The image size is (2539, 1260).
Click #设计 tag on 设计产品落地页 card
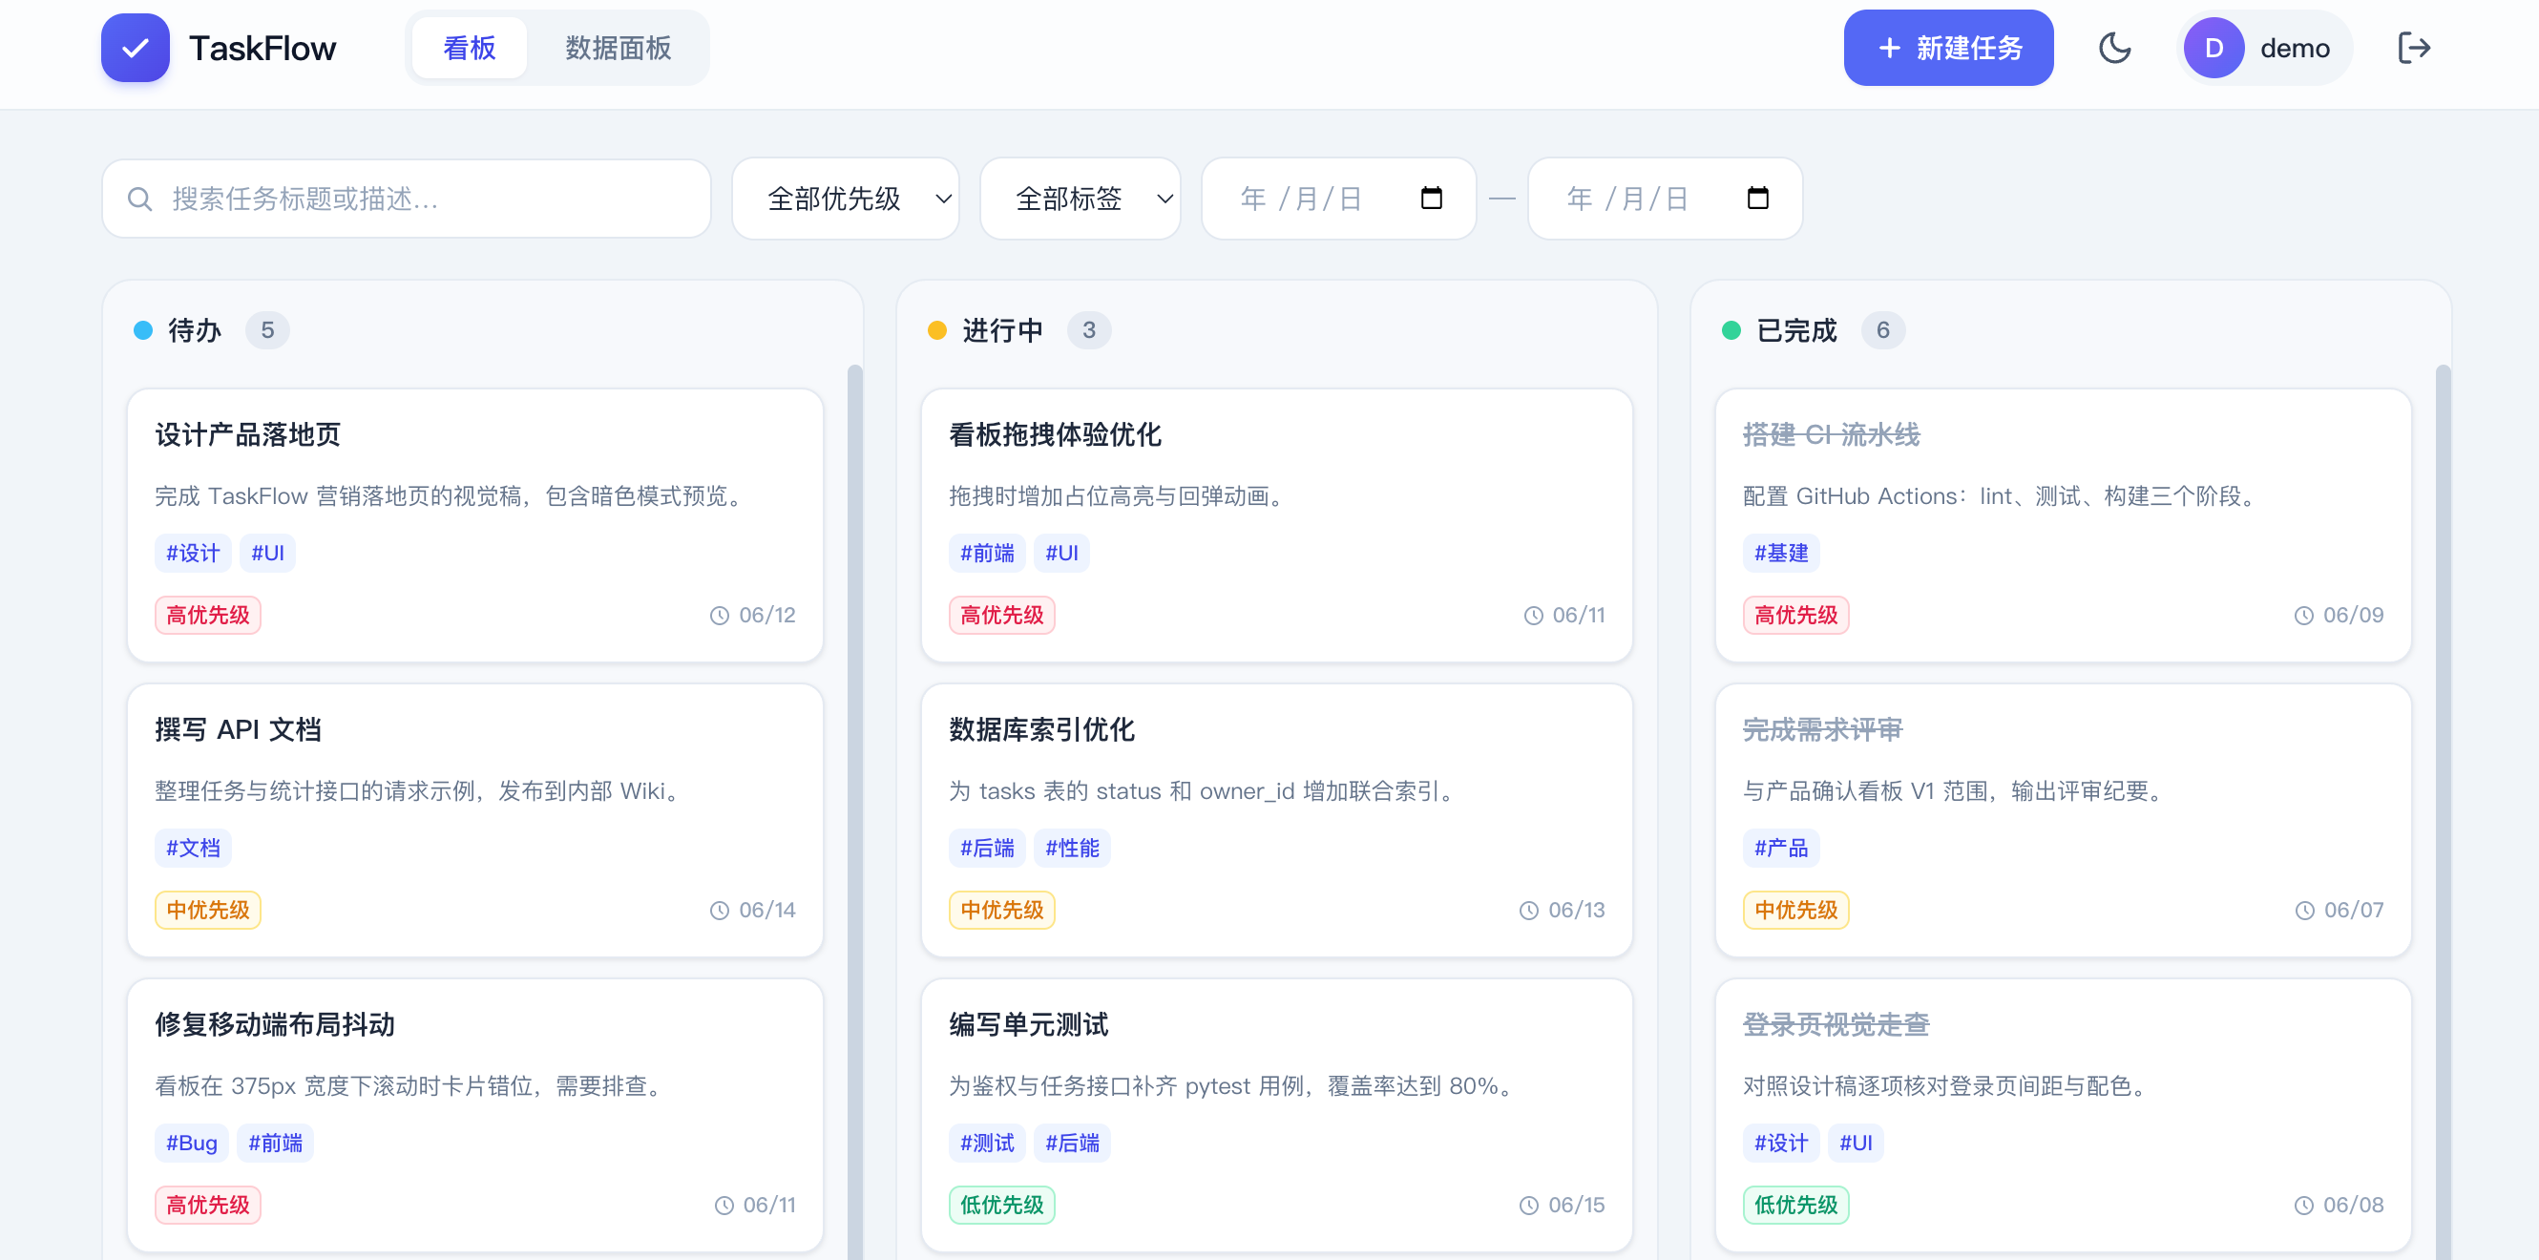[193, 553]
